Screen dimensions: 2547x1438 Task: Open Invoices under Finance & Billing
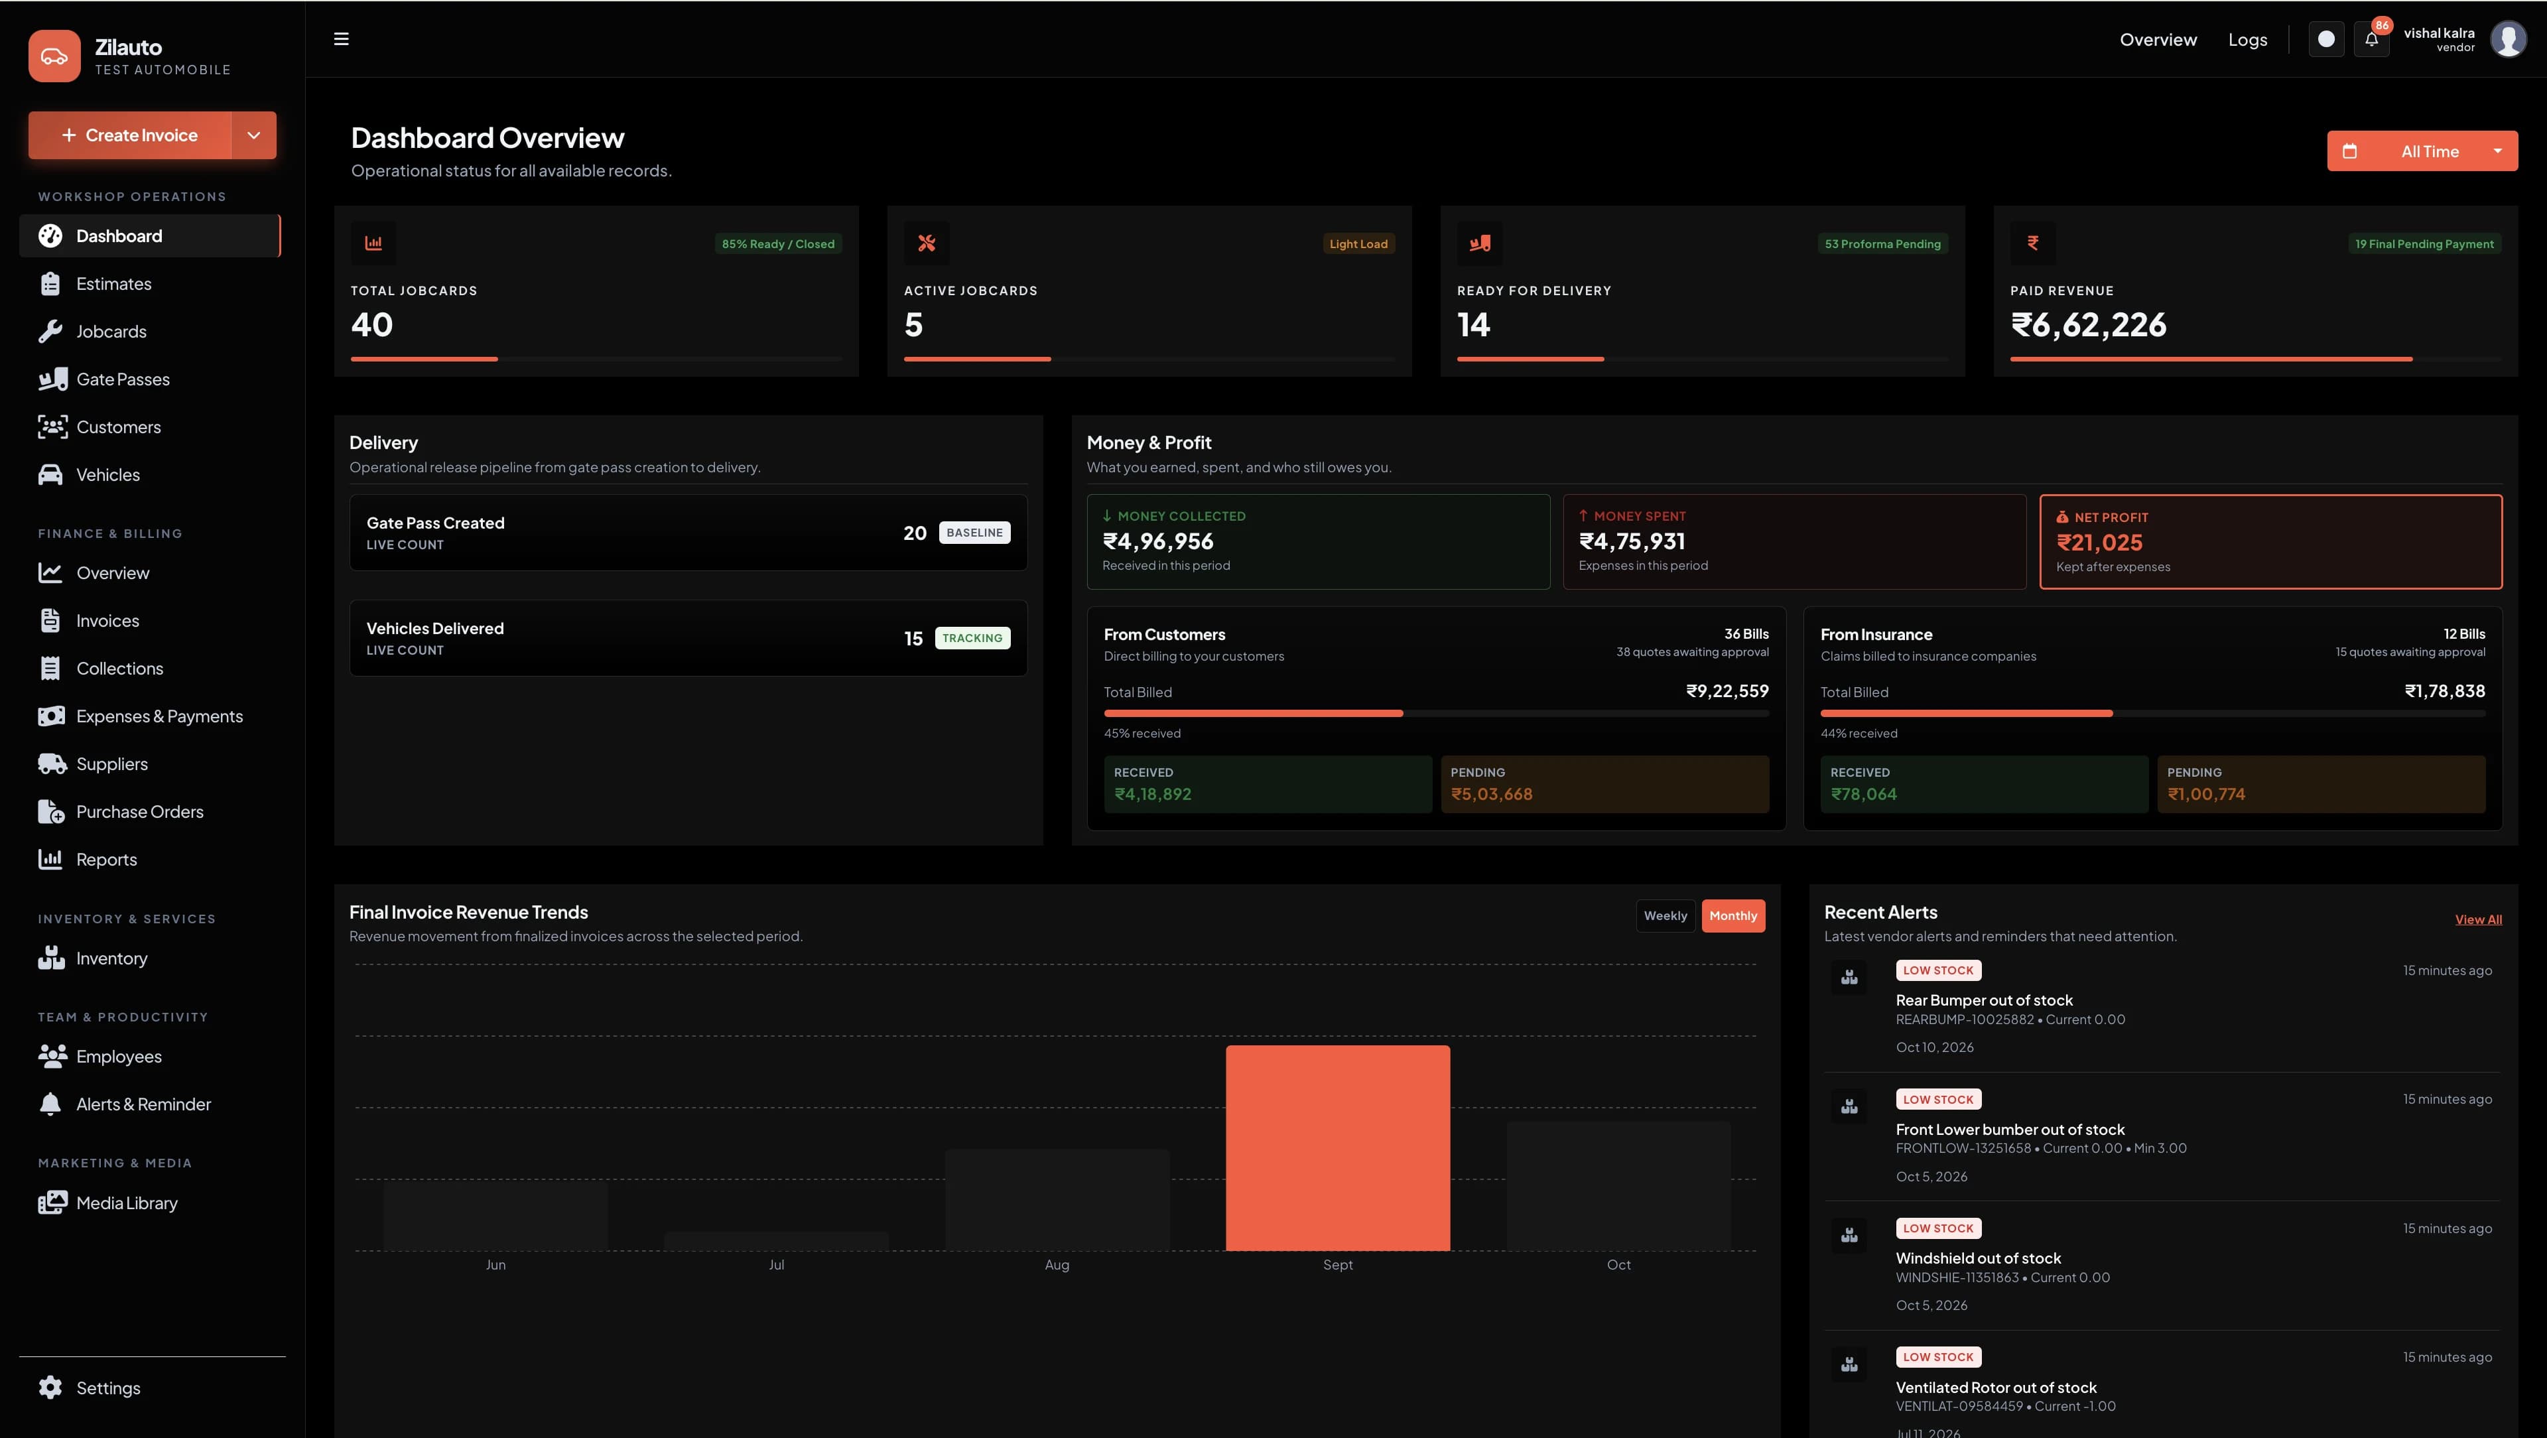(x=151, y=621)
